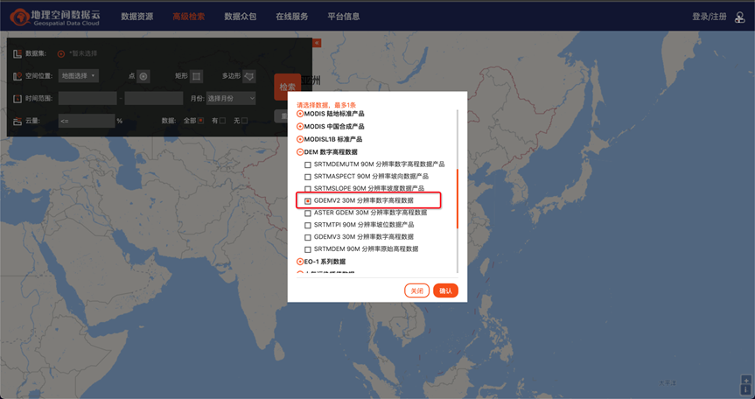This screenshot has height=399, width=755.
Task: Open the 平台信息 menu
Action: tap(344, 17)
